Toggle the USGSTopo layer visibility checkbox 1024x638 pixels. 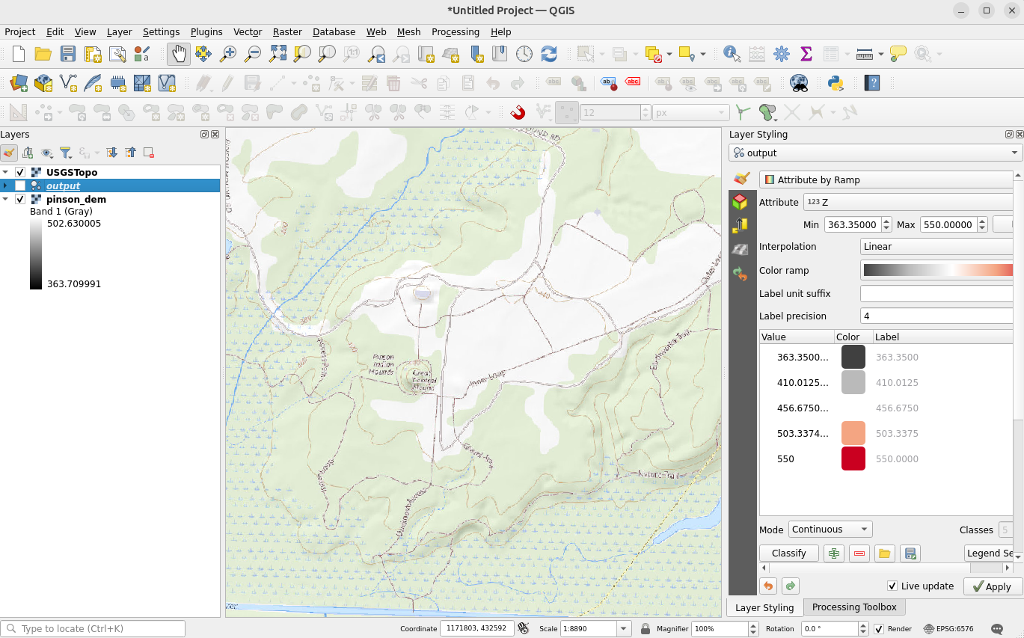[x=20, y=173]
